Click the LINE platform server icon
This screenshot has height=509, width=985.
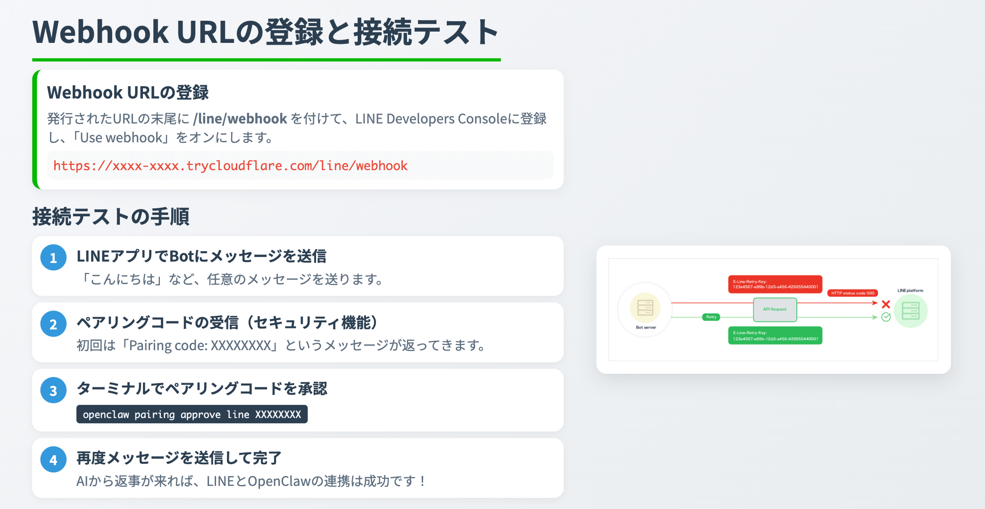pyautogui.click(x=910, y=311)
